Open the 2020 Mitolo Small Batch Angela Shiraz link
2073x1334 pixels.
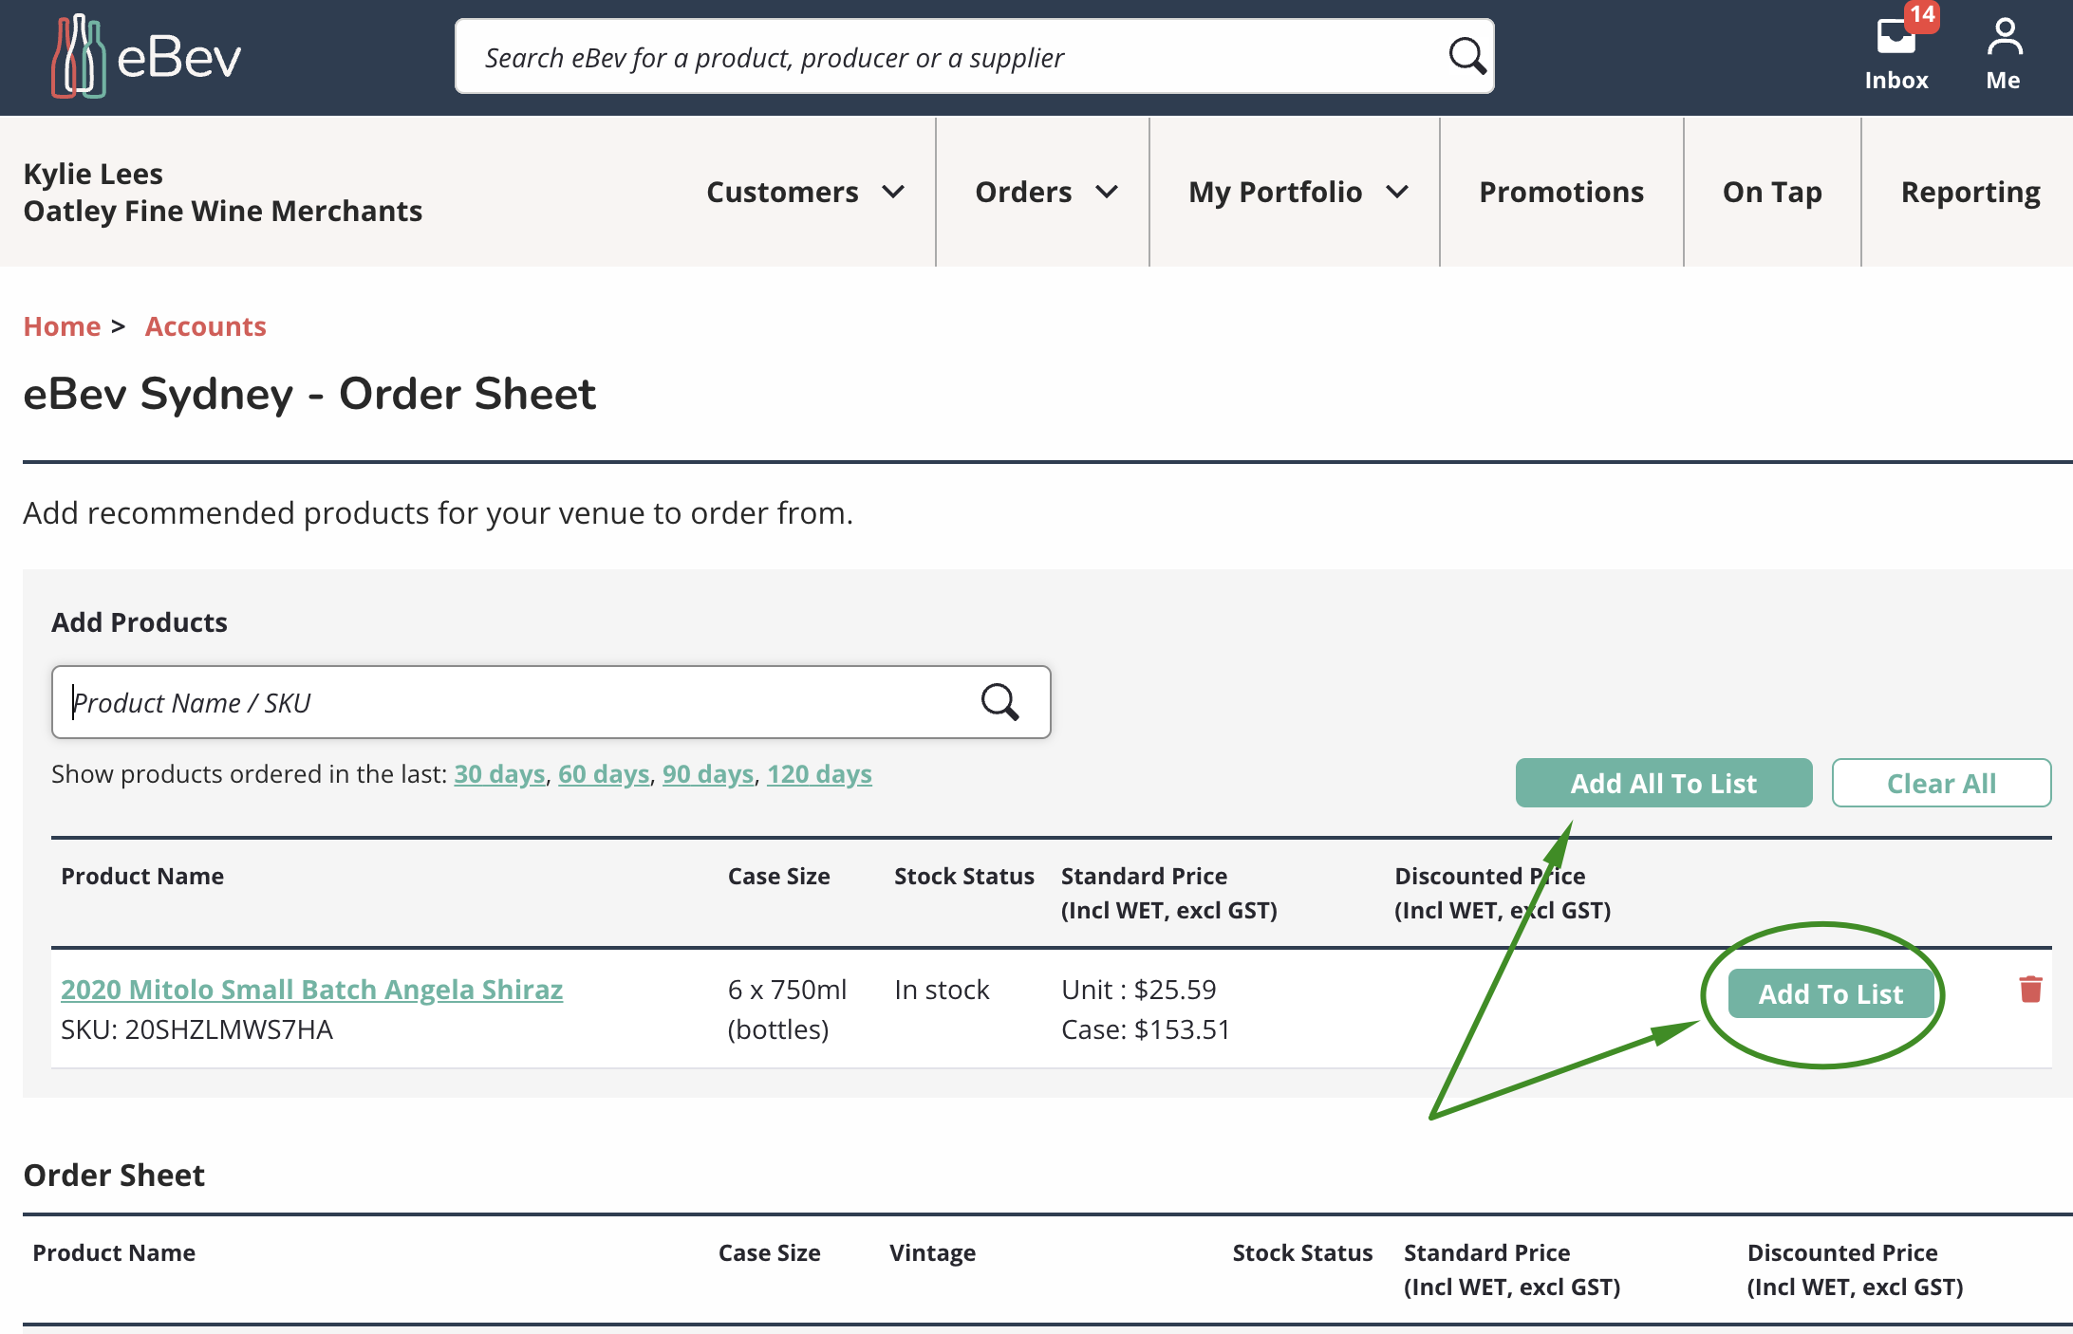(311, 990)
